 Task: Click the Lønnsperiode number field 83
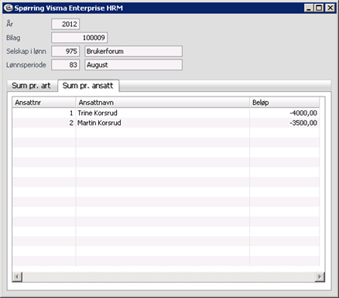66,65
